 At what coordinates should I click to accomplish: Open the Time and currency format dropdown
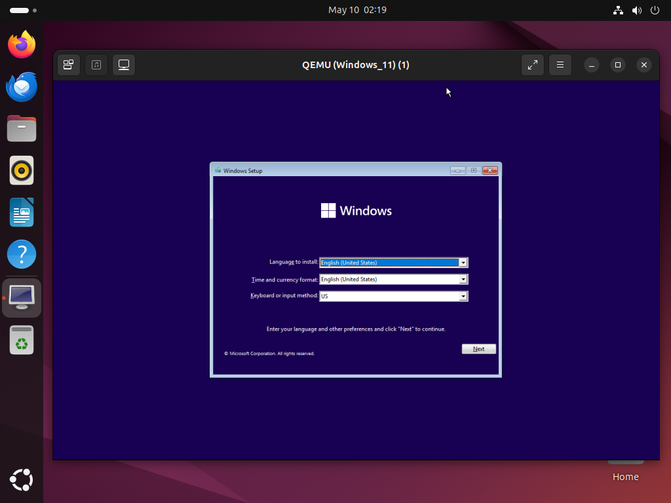pyautogui.click(x=463, y=279)
